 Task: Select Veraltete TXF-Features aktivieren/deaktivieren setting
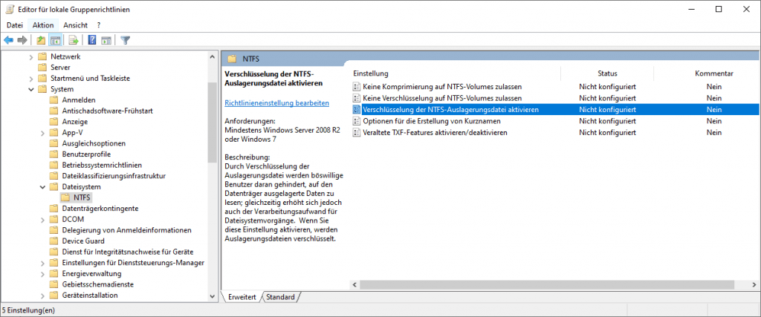click(435, 132)
